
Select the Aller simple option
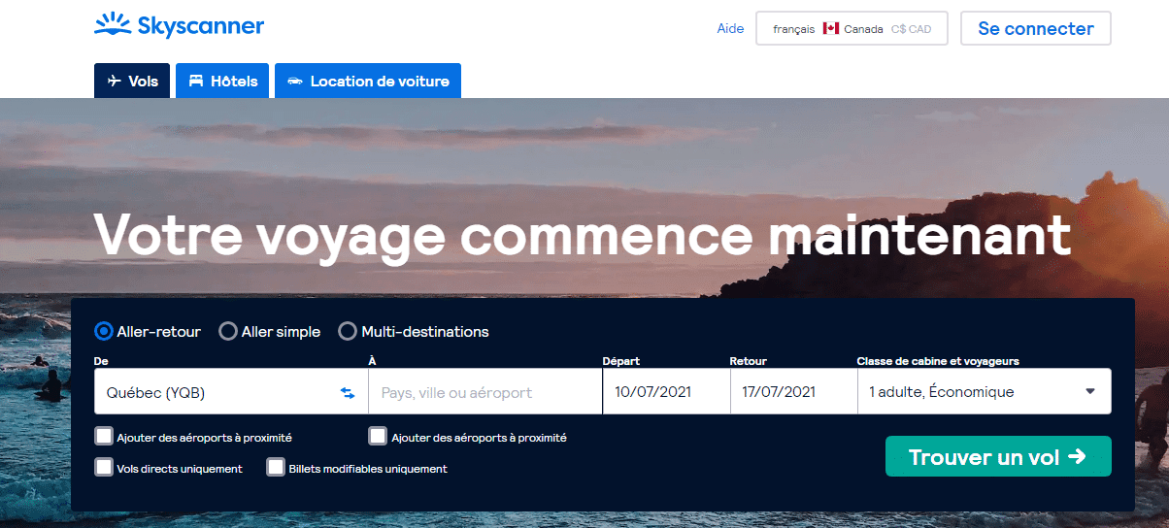point(228,331)
